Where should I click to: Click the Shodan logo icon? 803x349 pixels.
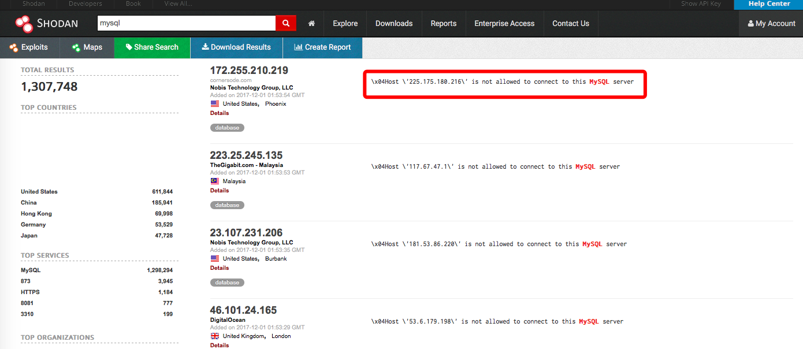click(x=24, y=24)
